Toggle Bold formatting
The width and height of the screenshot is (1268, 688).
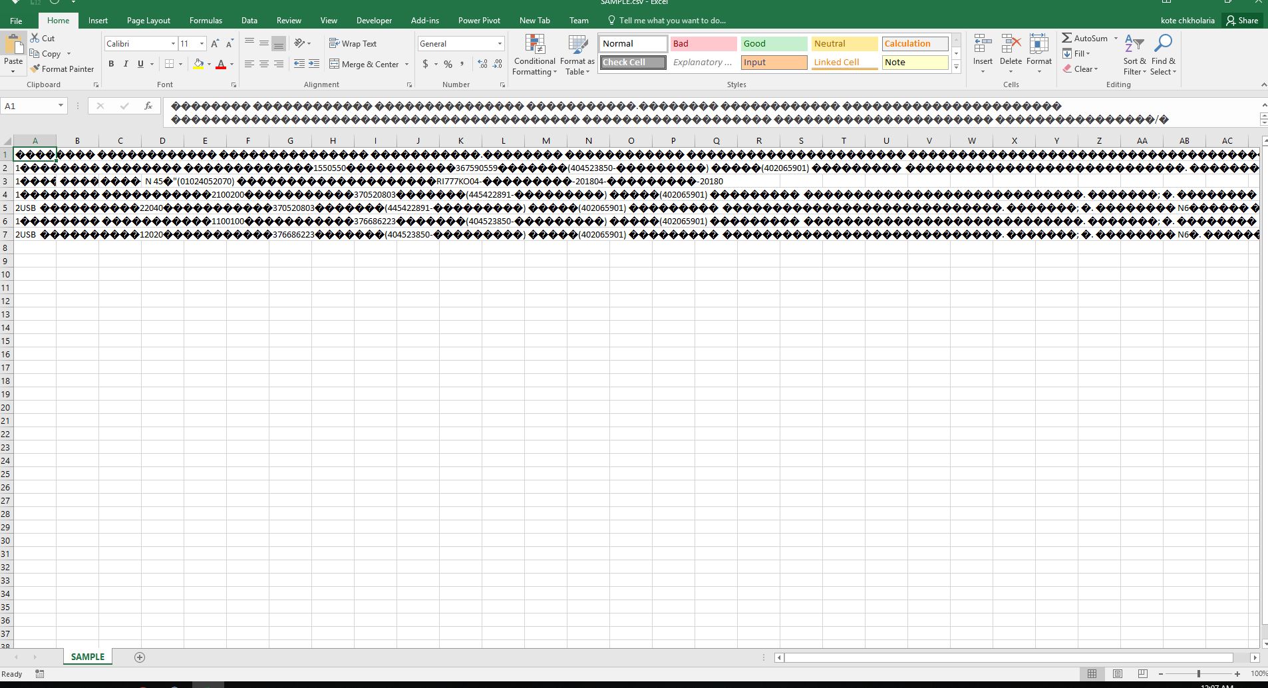coord(111,64)
